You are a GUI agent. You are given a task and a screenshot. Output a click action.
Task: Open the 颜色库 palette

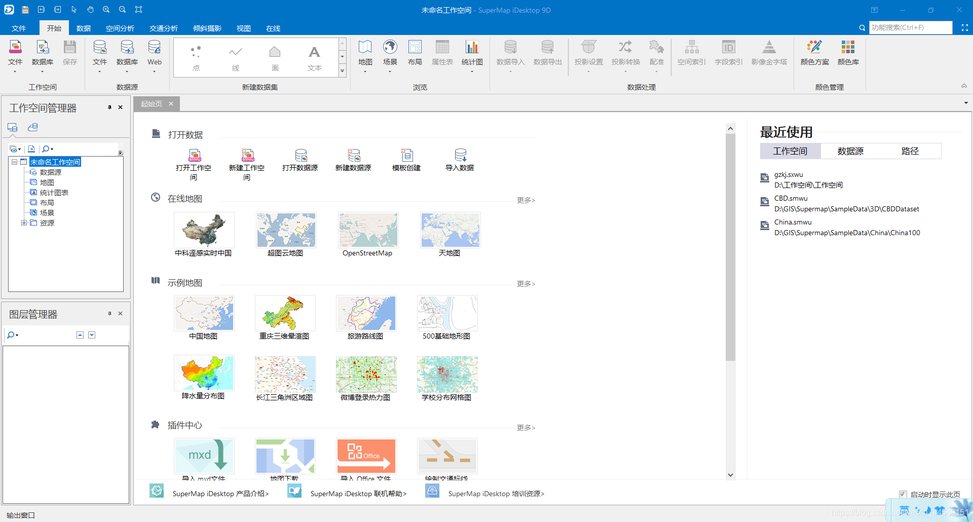848,53
